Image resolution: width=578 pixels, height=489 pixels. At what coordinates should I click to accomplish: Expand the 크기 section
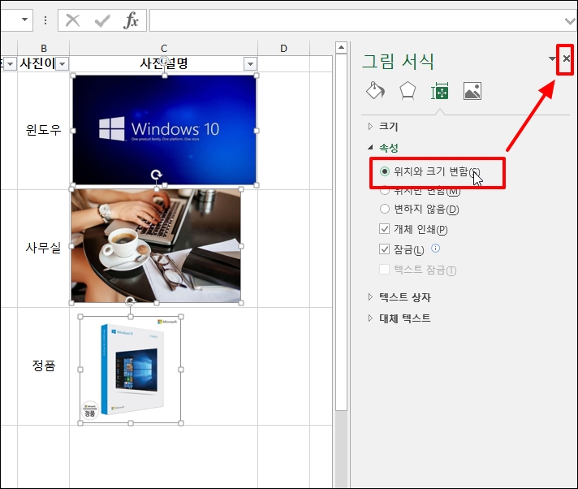coord(370,127)
